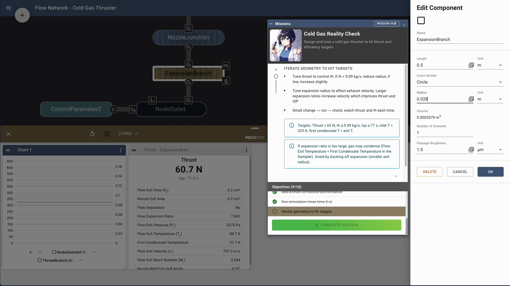Open the MISSION HUB
The height and width of the screenshot is (286, 510).
[386, 24]
